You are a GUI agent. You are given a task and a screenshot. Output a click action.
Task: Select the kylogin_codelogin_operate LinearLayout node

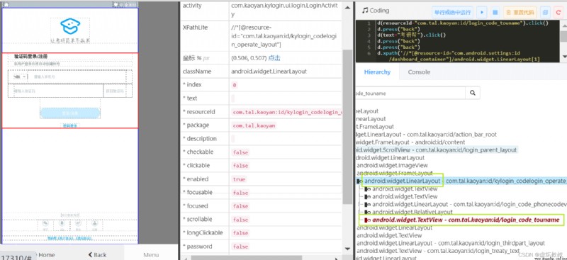466,181
